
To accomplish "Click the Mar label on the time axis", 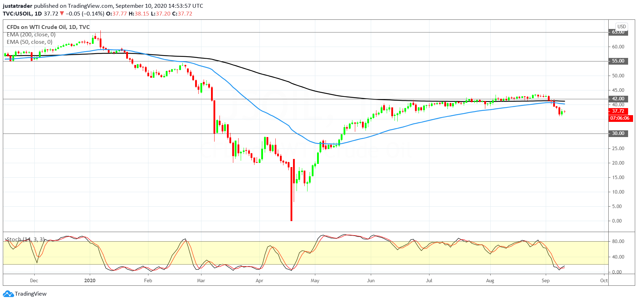I will [x=201, y=281].
